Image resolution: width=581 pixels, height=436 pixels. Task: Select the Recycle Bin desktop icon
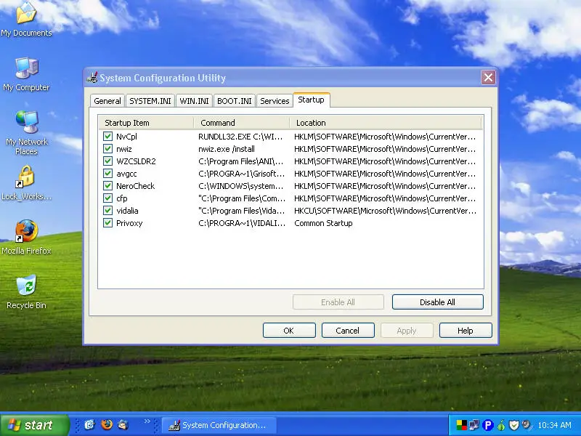26,292
